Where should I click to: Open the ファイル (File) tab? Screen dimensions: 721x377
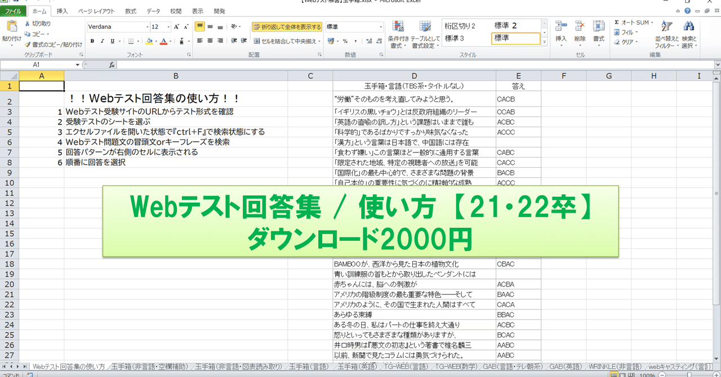[13, 11]
